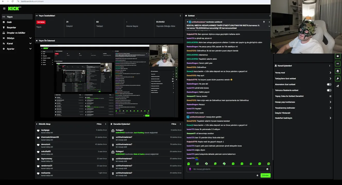Click the green KICK logo
This screenshot has height=185, width=342.
[x=14, y=8]
